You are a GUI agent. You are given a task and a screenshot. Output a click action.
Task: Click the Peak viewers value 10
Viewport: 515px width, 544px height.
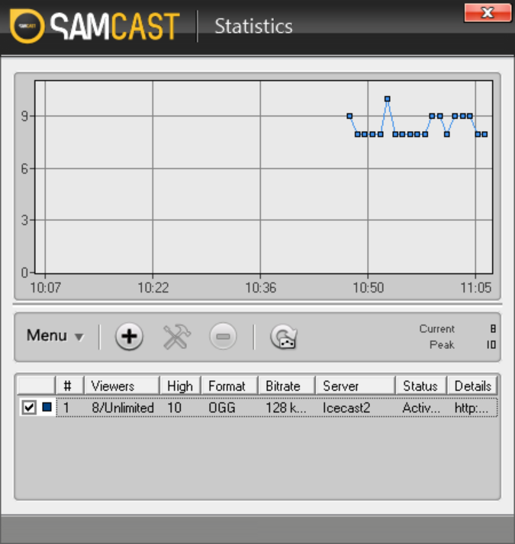491,344
